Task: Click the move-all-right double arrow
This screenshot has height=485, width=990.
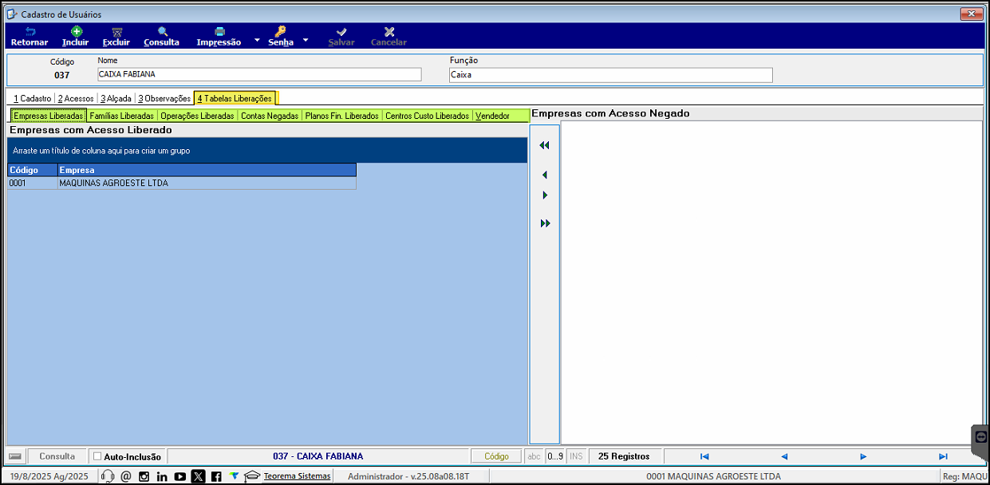Action: point(545,223)
